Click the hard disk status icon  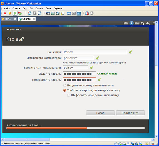click(x=124, y=144)
